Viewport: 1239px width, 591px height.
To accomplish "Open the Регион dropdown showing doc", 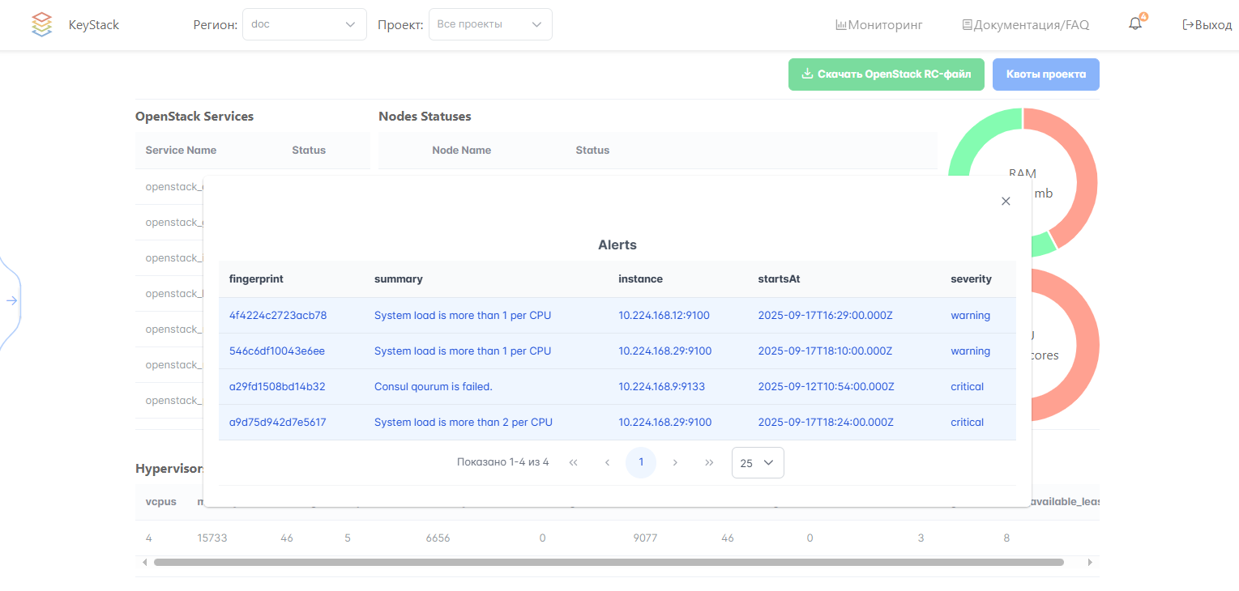I will 304,24.
